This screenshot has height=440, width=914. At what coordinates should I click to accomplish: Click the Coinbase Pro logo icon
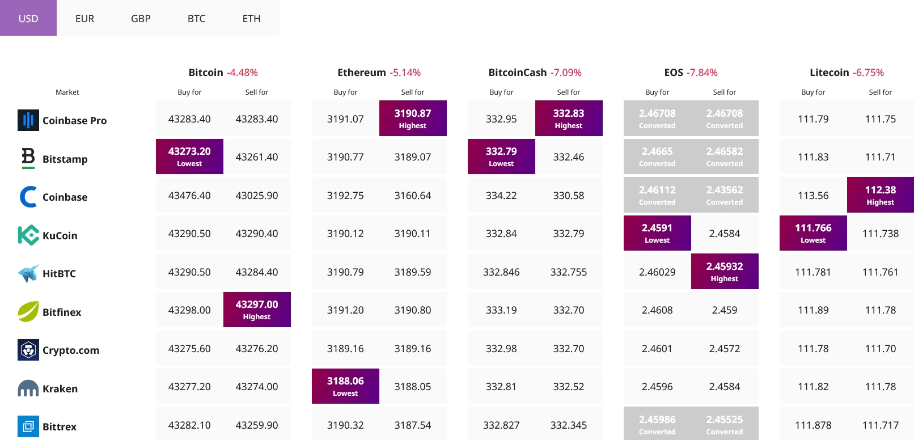click(x=28, y=120)
